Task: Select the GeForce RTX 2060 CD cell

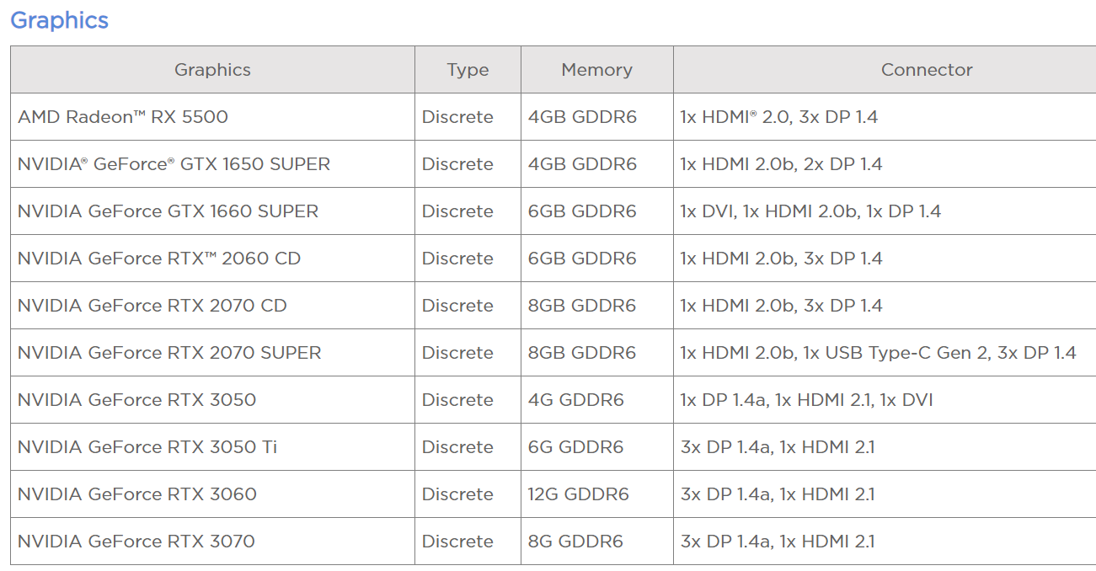Action: pyautogui.click(x=158, y=259)
